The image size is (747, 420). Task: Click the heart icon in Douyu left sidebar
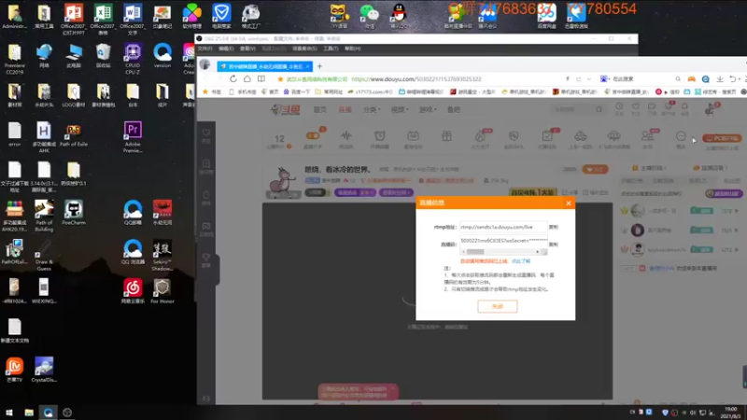pos(205,133)
